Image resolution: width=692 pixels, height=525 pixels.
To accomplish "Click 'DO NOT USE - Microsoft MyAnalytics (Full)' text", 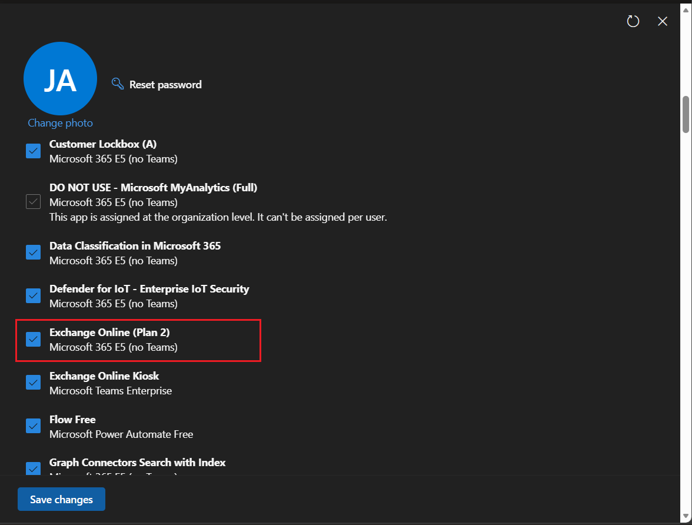I will pos(153,188).
